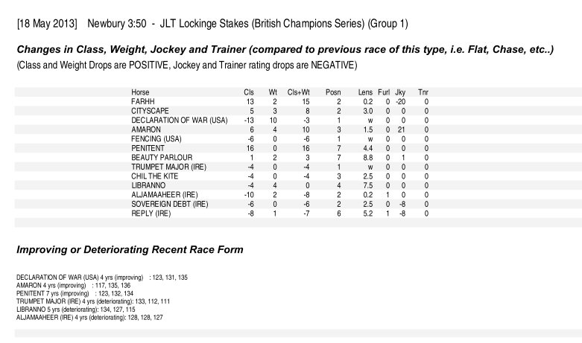Click the 'Tnr' column header
This screenshot has height=343, width=582.
tap(423, 92)
